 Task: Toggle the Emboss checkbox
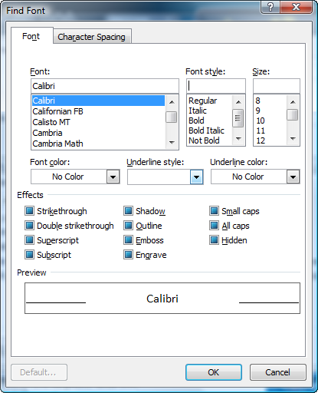pos(128,240)
